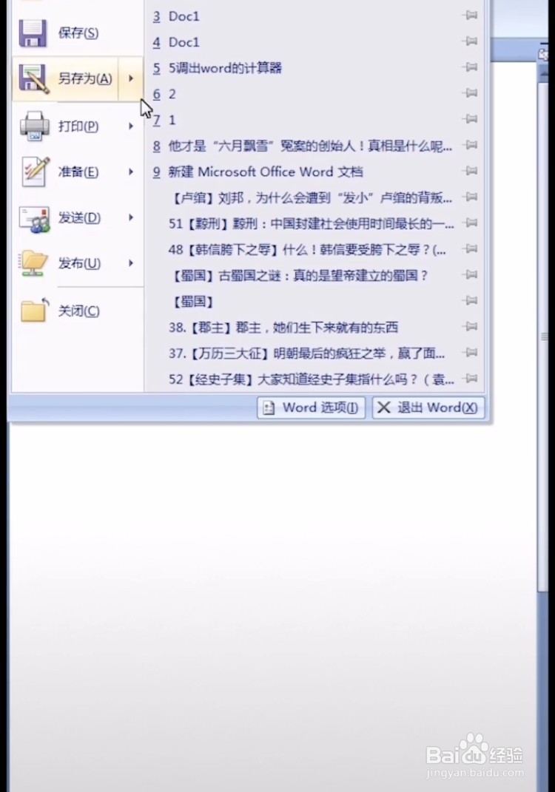Choose 发布(U) menu entry

[78, 263]
